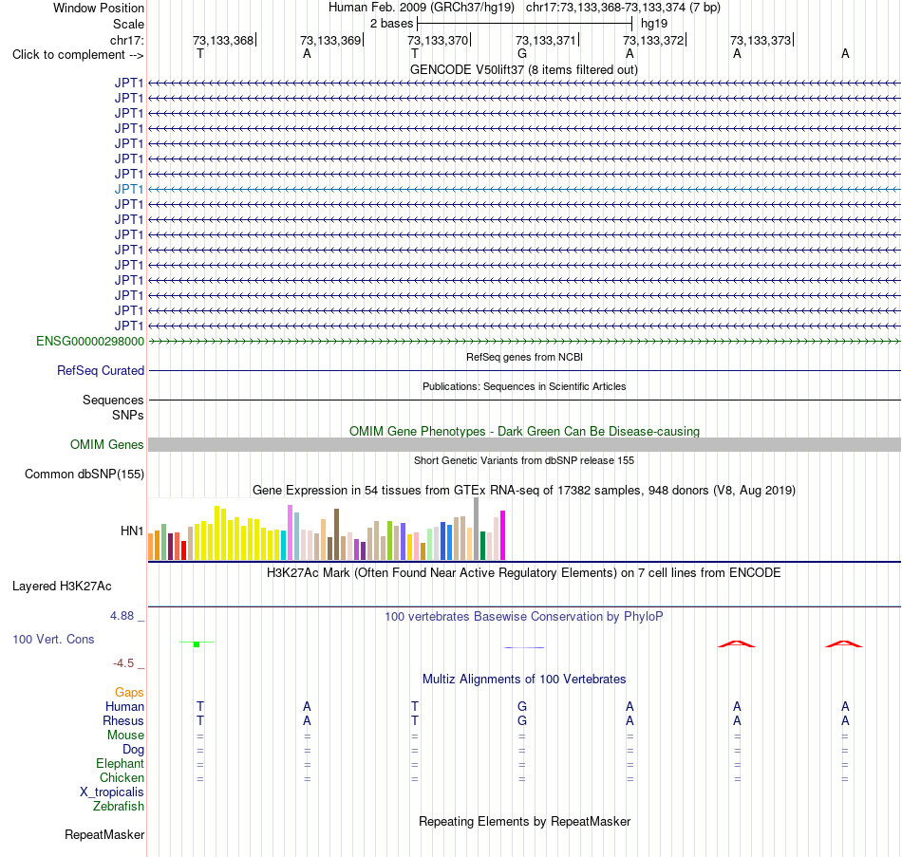Click base G in the Human alignment row
Screen dimensions: 902x857
point(522,706)
